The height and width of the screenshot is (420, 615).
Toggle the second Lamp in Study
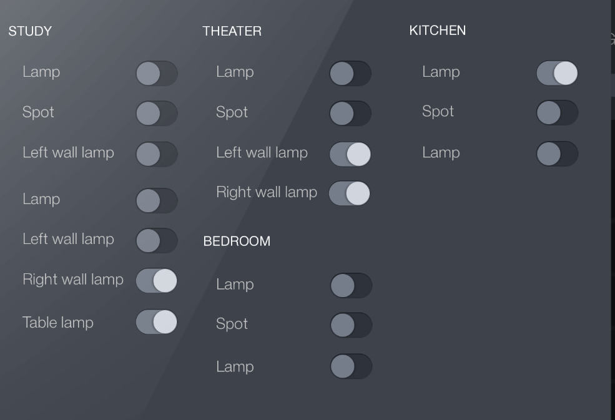click(x=156, y=200)
